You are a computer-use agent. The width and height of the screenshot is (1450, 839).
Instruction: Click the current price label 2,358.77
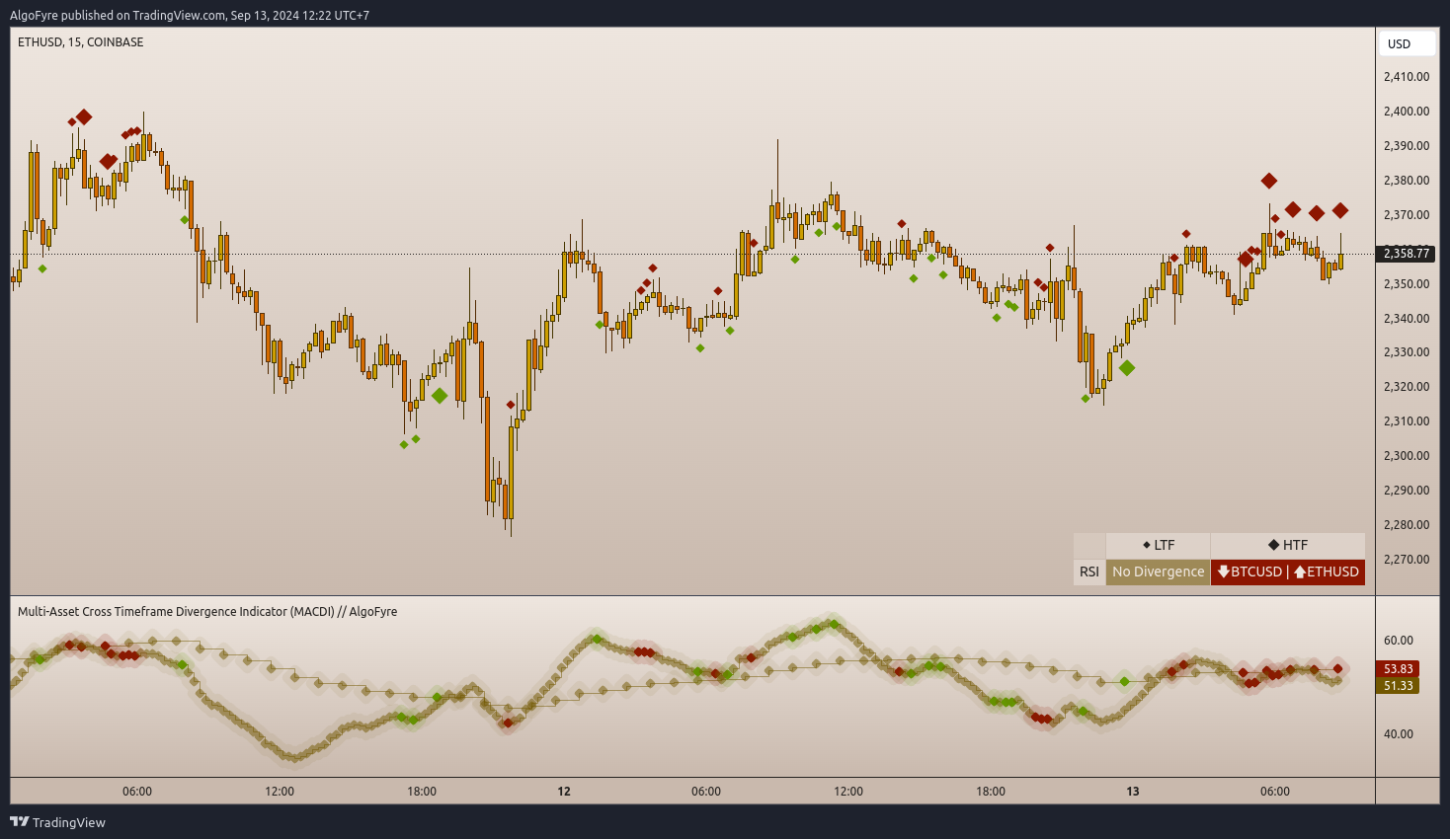point(1407,254)
